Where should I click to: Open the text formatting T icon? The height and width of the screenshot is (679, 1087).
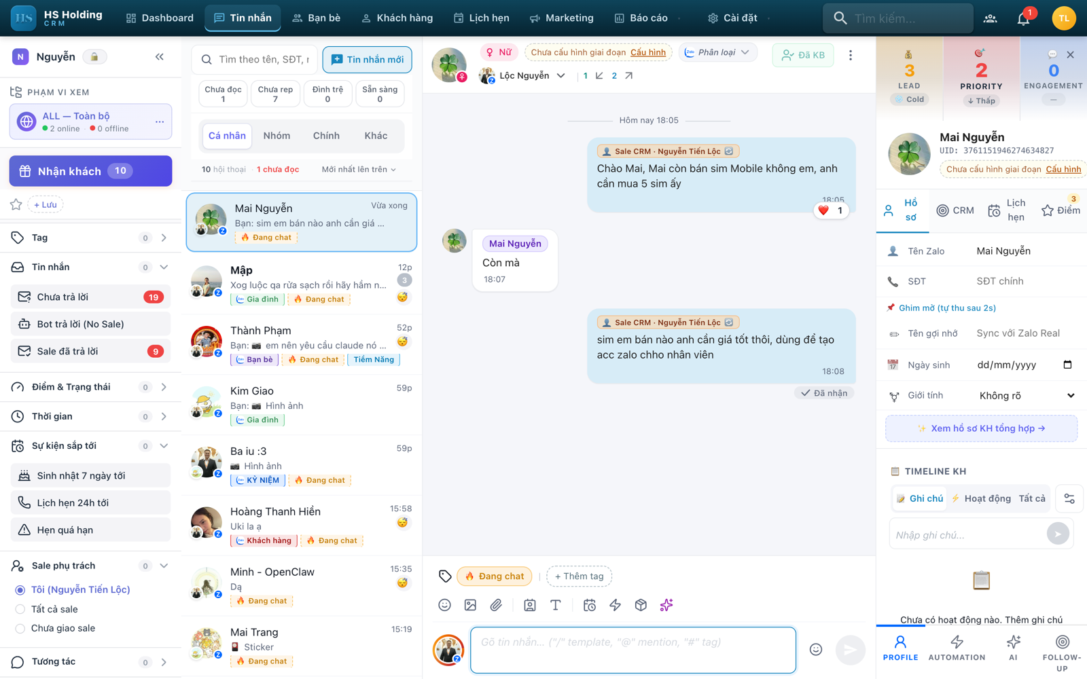556,605
